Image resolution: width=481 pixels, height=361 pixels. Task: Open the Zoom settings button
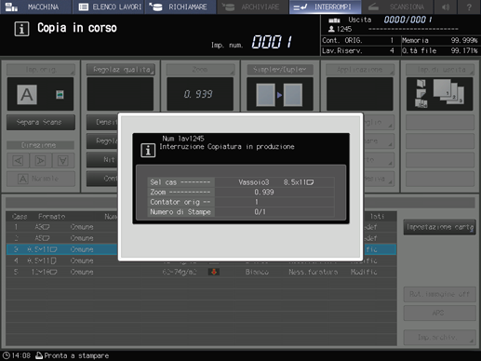200,70
